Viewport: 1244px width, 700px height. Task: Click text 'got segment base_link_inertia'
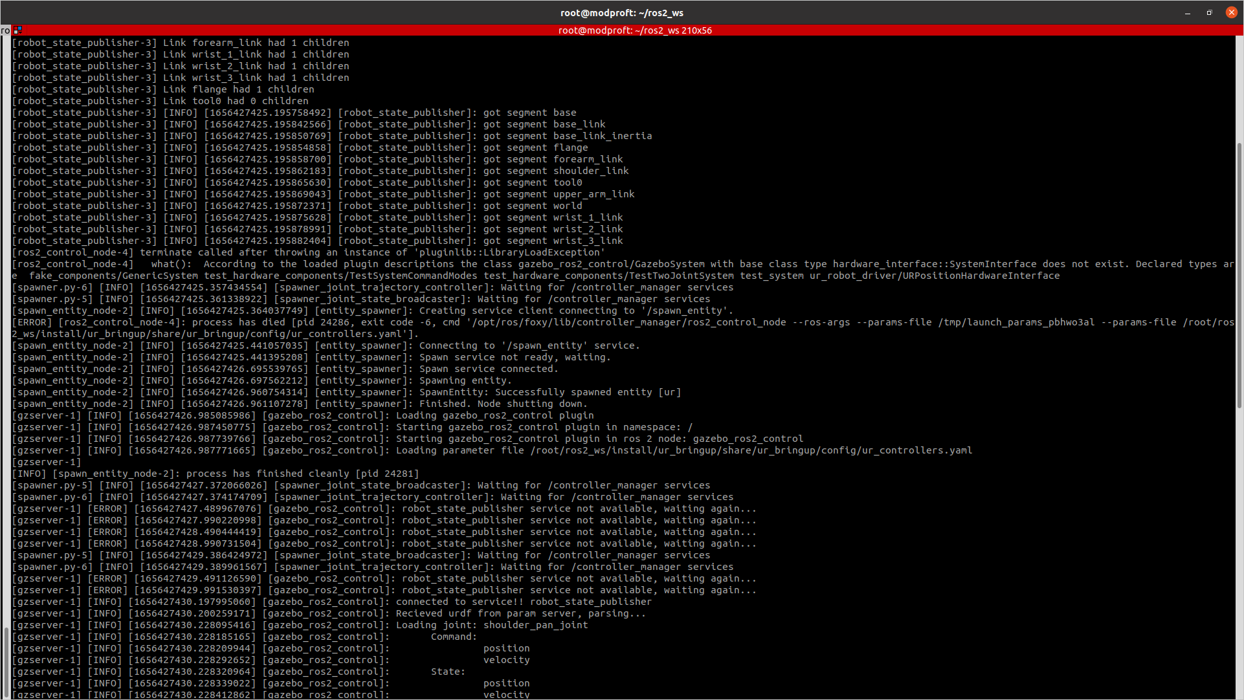[568, 136]
